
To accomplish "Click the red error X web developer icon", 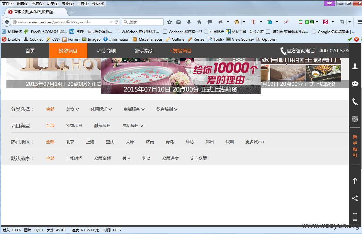I will pyautogui.click(x=356, y=39).
